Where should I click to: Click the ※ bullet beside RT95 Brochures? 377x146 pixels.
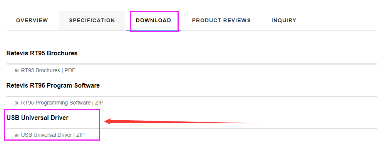pos(17,71)
